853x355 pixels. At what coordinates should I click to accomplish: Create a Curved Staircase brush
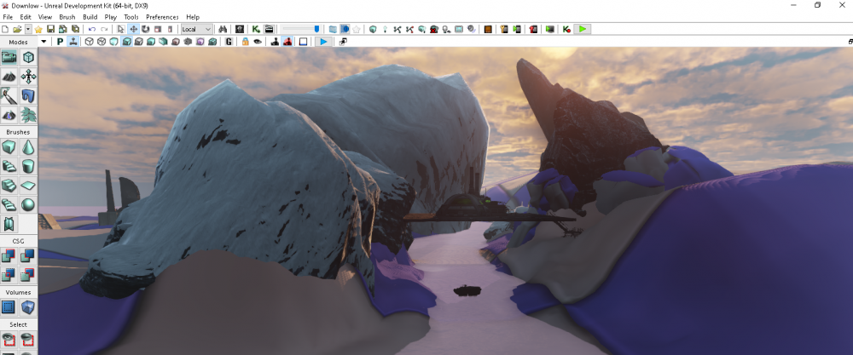(x=9, y=166)
